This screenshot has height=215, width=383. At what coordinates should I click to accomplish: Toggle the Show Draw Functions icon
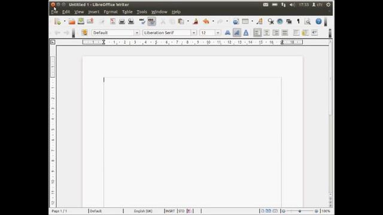pyautogui.click(x=260, y=21)
